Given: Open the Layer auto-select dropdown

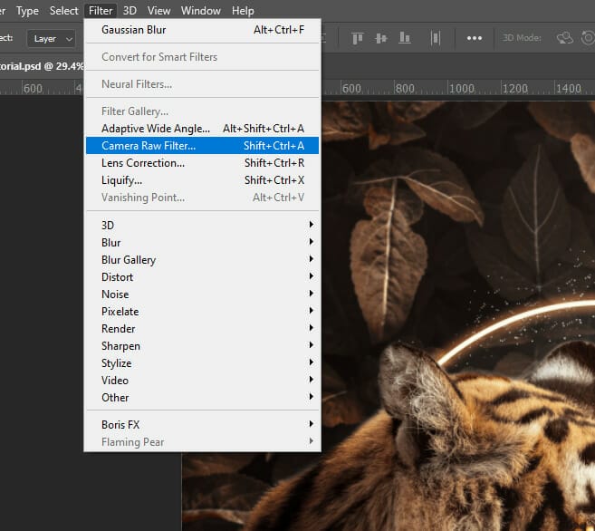Looking at the screenshot, I should pyautogui.click(x=50, y=39).
